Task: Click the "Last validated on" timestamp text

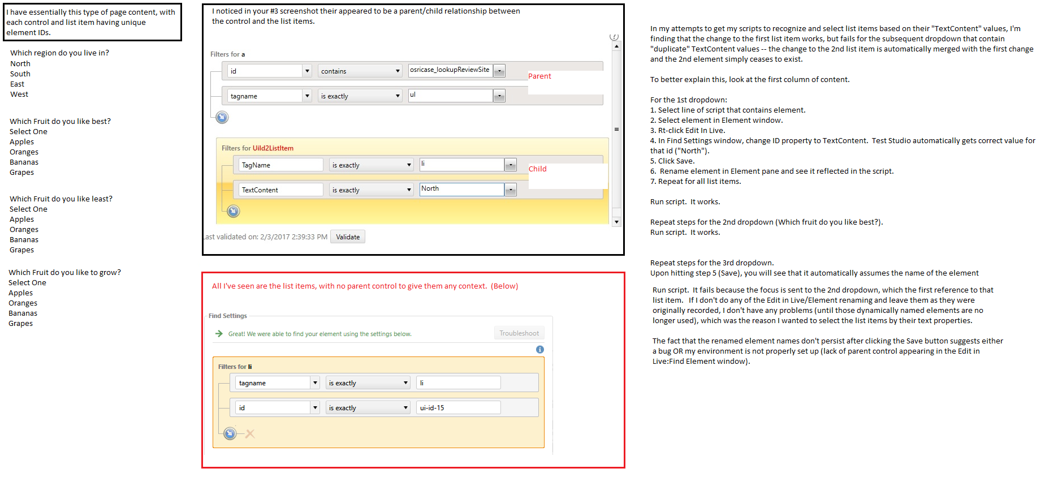Action: click(x=265, y=237)
